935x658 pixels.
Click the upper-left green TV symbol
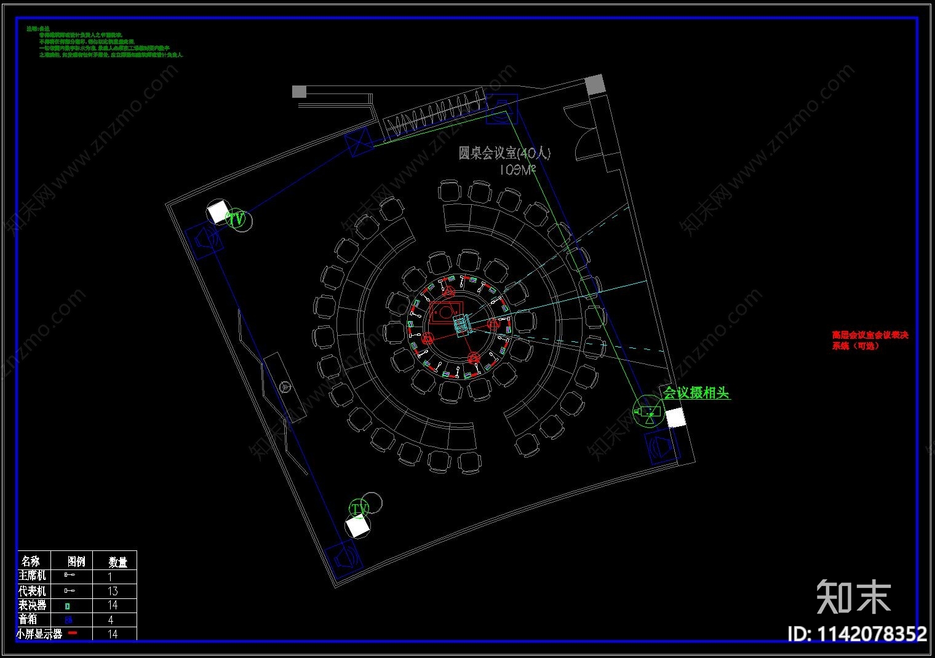(236, 219)
